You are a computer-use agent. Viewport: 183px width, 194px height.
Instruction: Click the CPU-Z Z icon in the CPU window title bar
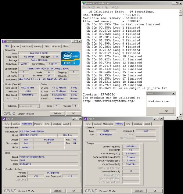pos(4,41)
